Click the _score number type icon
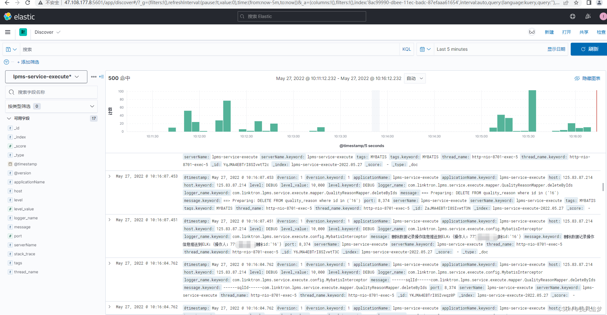607x315 pixels. [x=10, y=146]
